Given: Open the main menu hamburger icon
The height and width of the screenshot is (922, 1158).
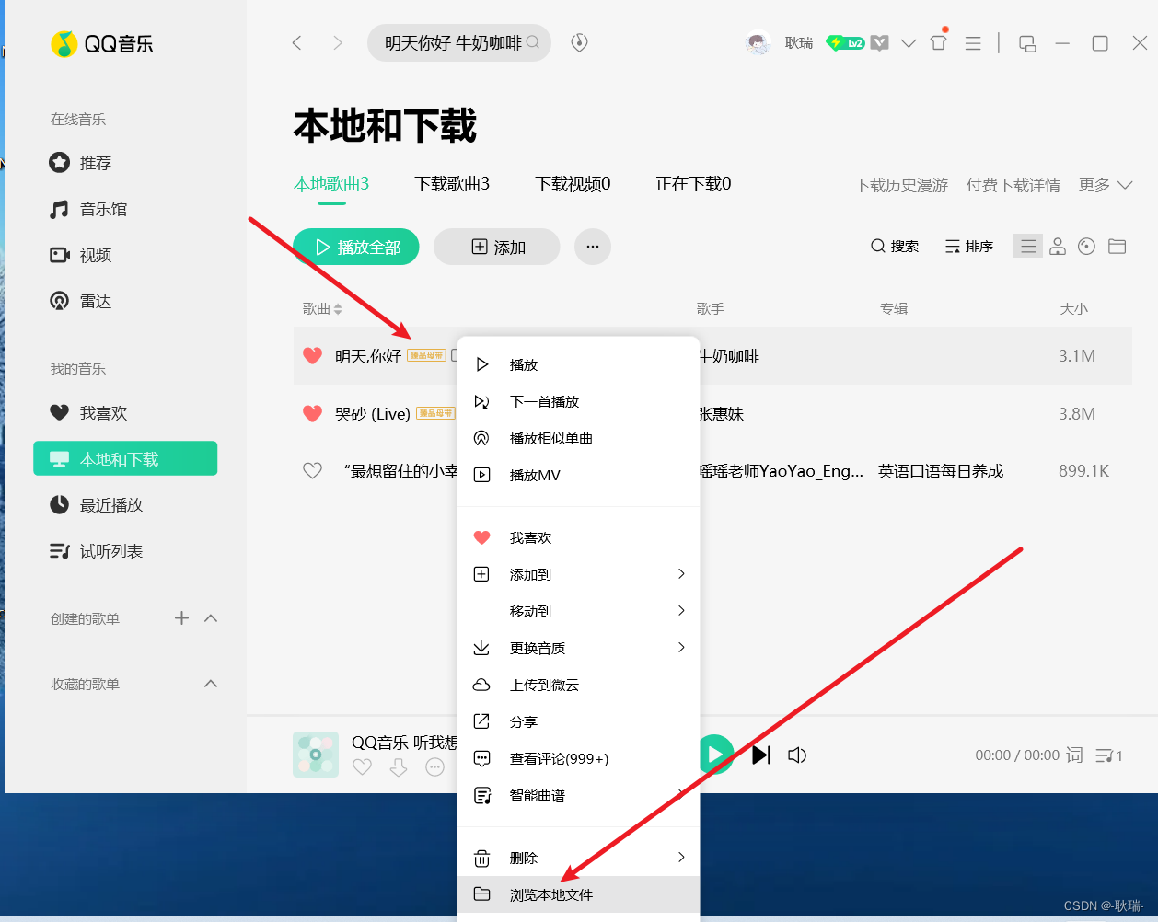Looking at the screenshot, I should (x=973, y=43).
